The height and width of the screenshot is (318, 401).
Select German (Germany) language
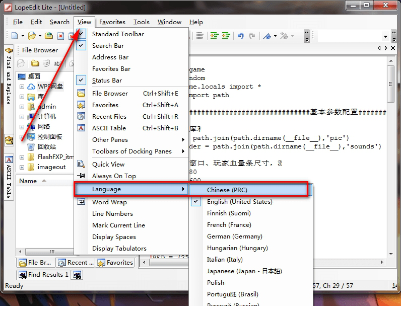(x=251, y=236)
